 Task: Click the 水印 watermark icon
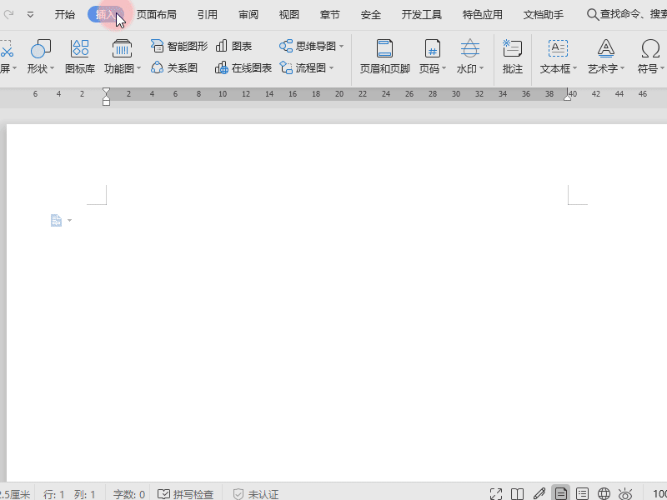pyautogui.click(x=469, y=49)
